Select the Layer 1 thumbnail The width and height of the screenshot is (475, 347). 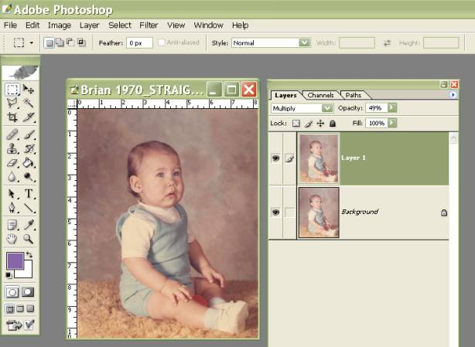coord(319,158)
